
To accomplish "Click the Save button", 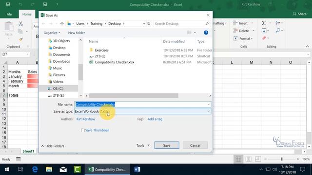I will [167, 145].
